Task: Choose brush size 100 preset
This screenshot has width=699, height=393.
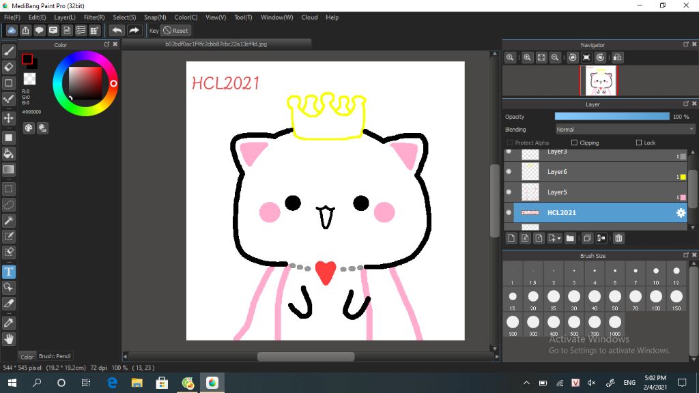Action: click(x=656, y=300)
